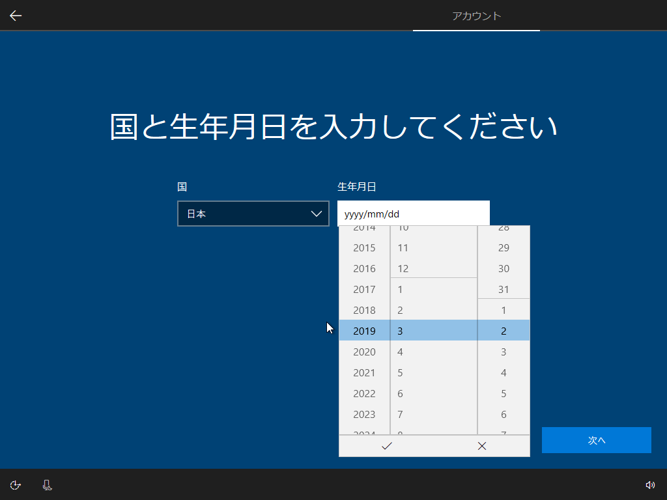Click the speaker volume icon bottom right
Viewport: 667px width, 500px height.
(x=650, y=485)
